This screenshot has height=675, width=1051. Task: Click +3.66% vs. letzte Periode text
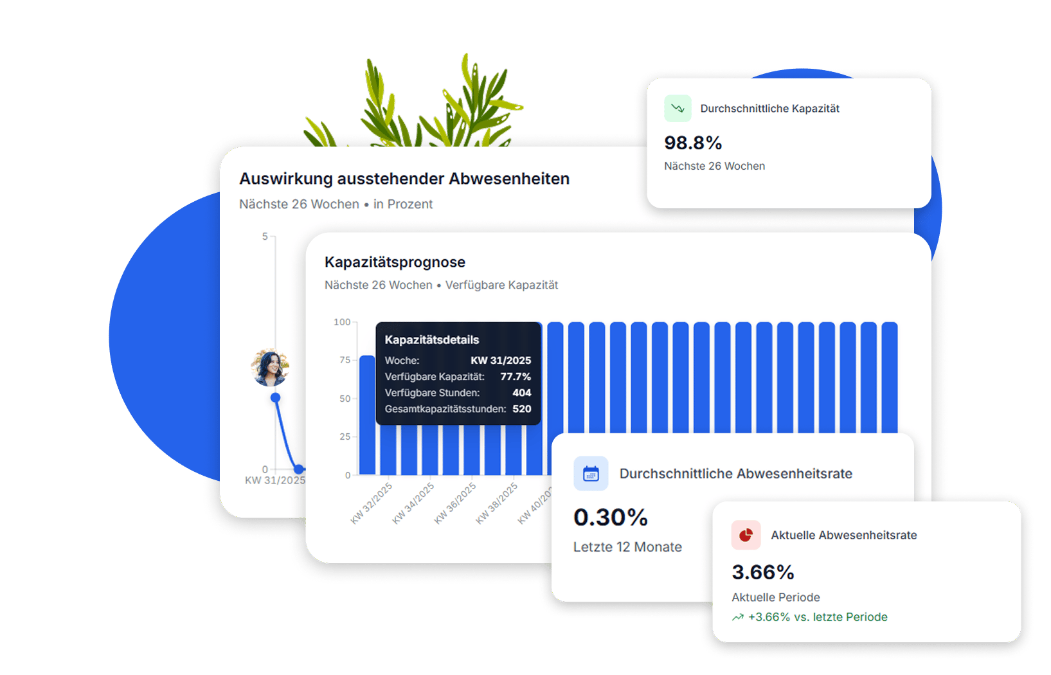tap(818, 617)
